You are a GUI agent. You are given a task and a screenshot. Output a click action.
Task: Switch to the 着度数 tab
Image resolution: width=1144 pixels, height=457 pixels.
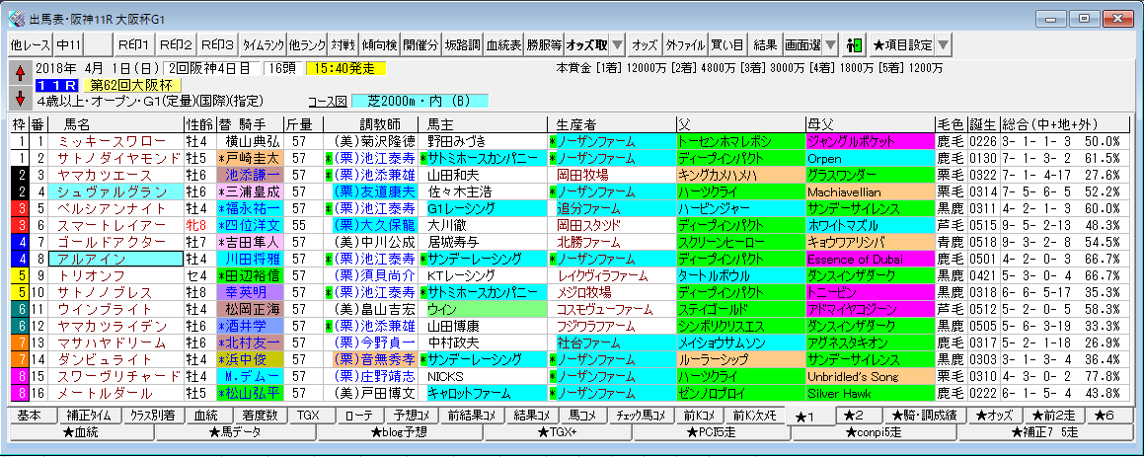pos(260,417)
